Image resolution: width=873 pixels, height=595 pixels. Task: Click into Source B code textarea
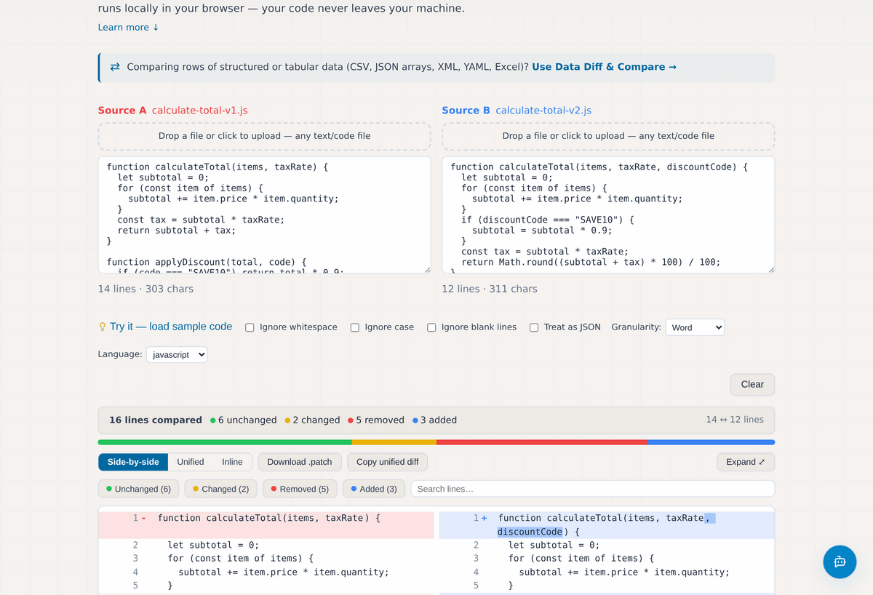click(608, 215)
